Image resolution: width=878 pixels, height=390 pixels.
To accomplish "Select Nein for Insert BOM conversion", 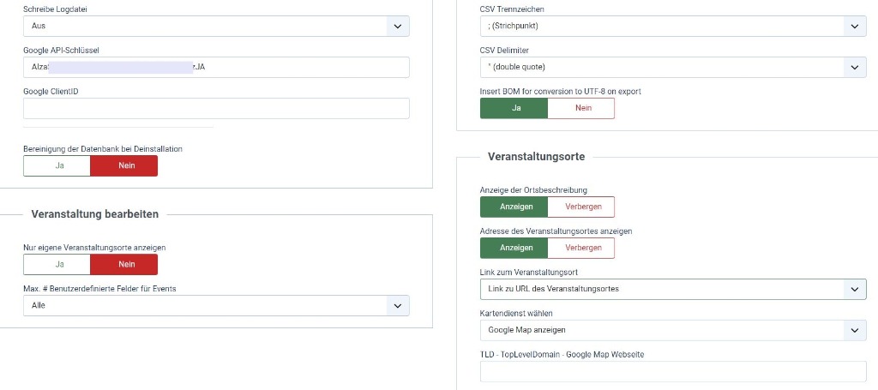I will (x=580, y=108).
